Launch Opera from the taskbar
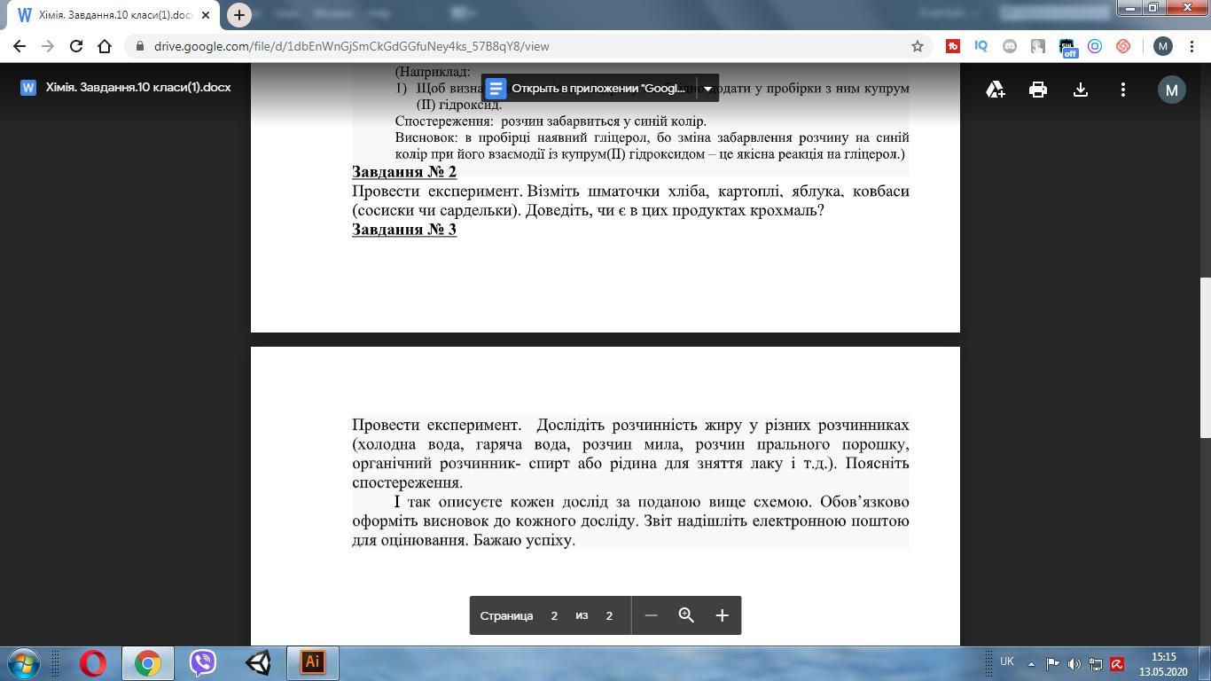This screenshot has width=1211, height=681. (x=93, y=663)
